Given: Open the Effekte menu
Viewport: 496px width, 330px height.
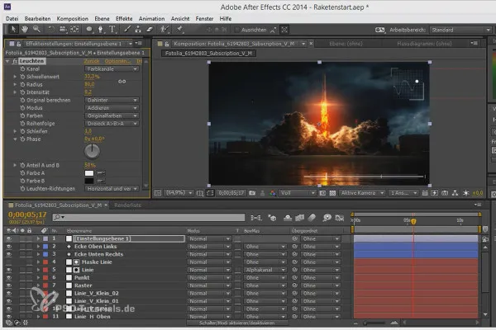Looking at the screenshot, I should point(124,16).
